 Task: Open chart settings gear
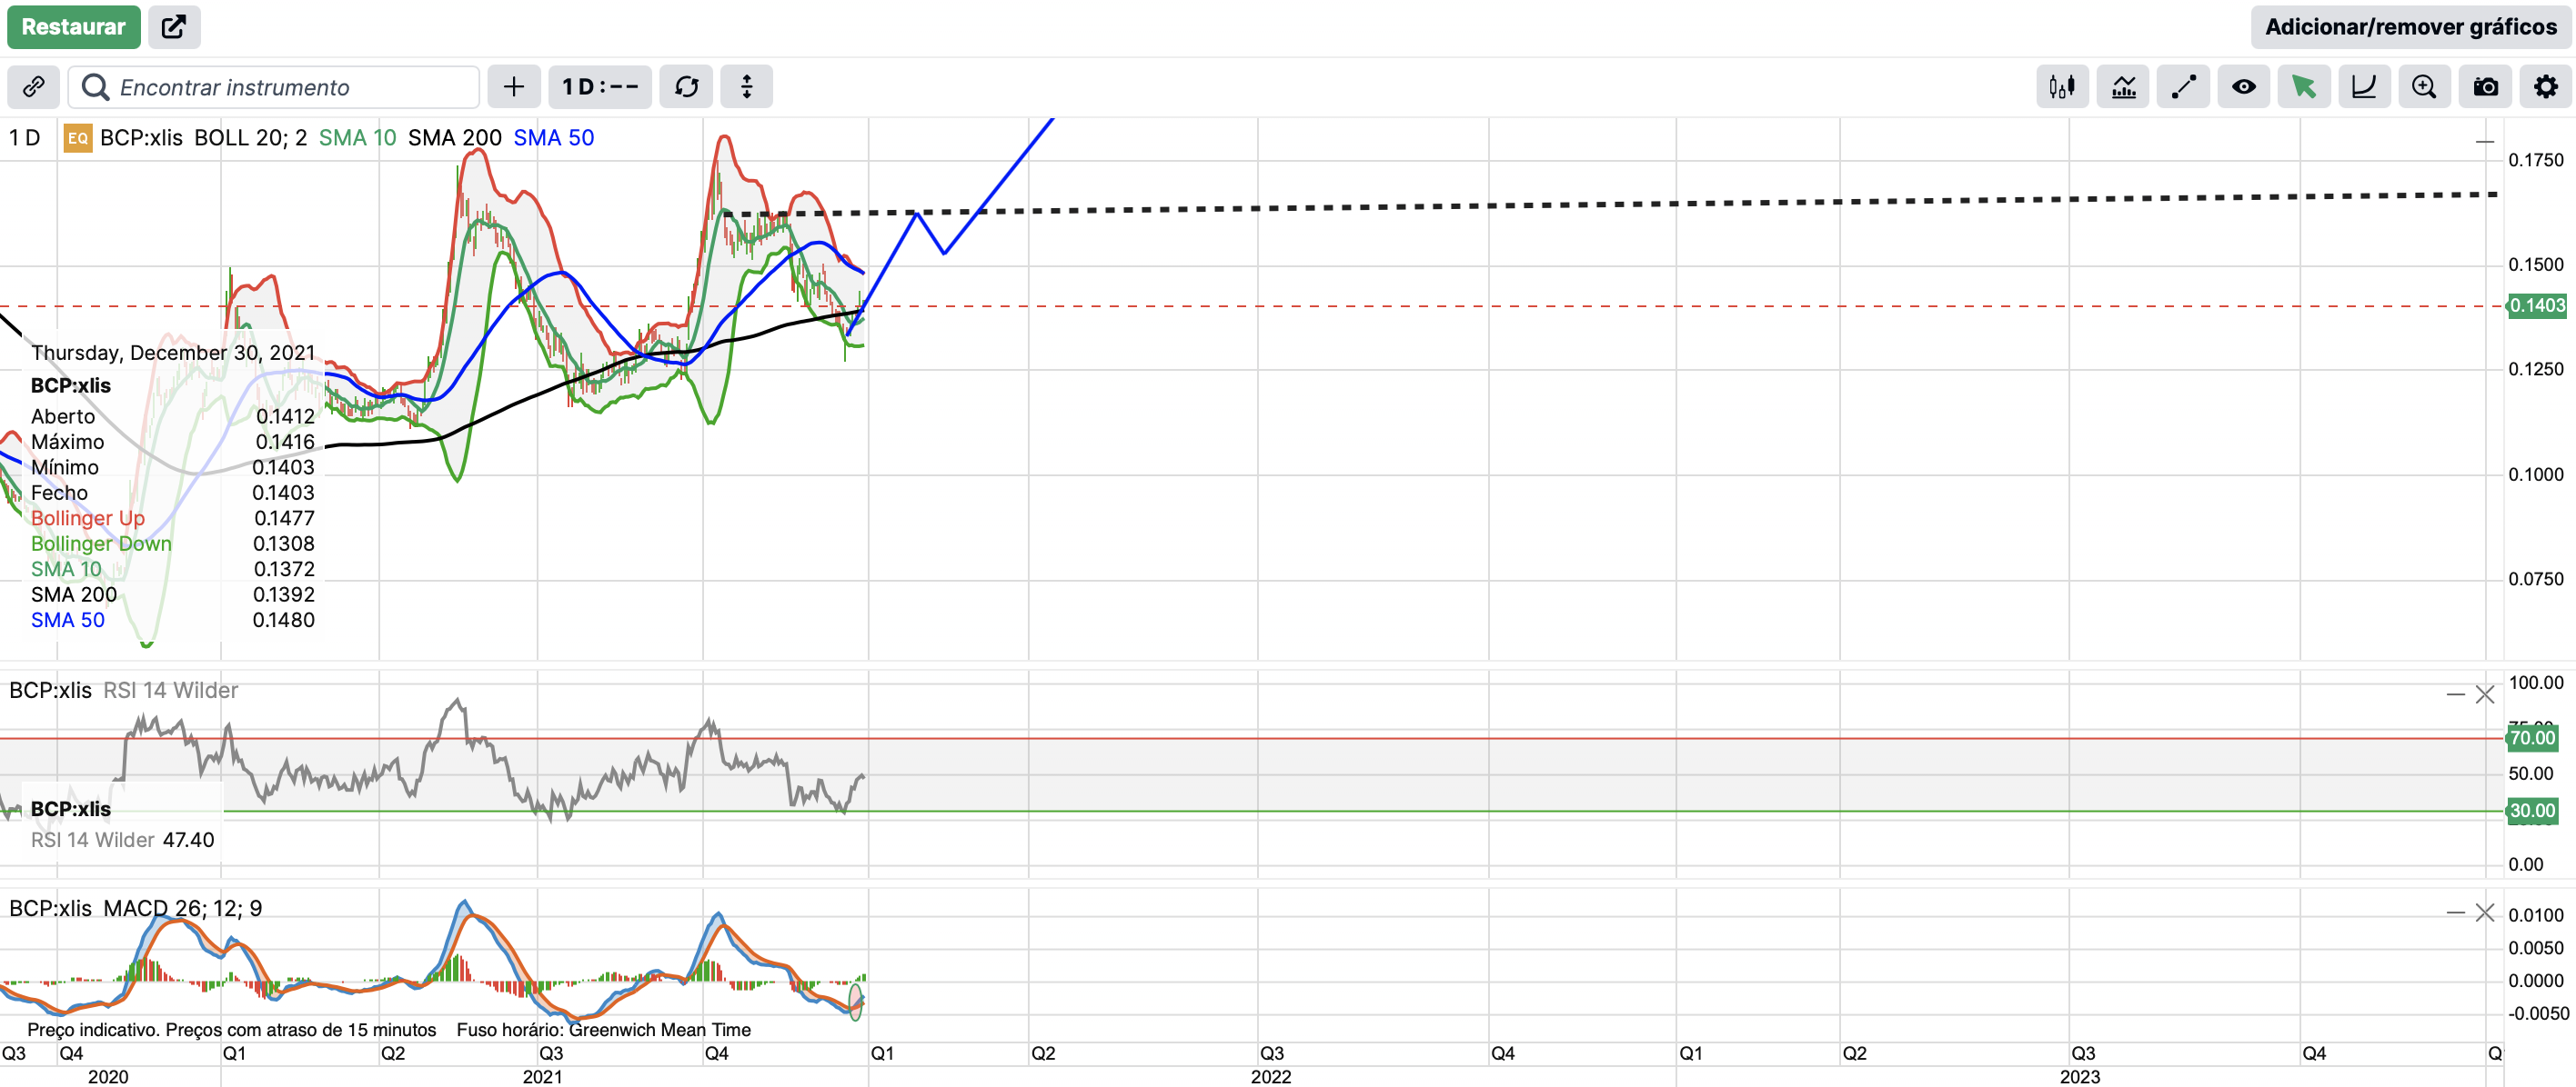coord(2545,87)
